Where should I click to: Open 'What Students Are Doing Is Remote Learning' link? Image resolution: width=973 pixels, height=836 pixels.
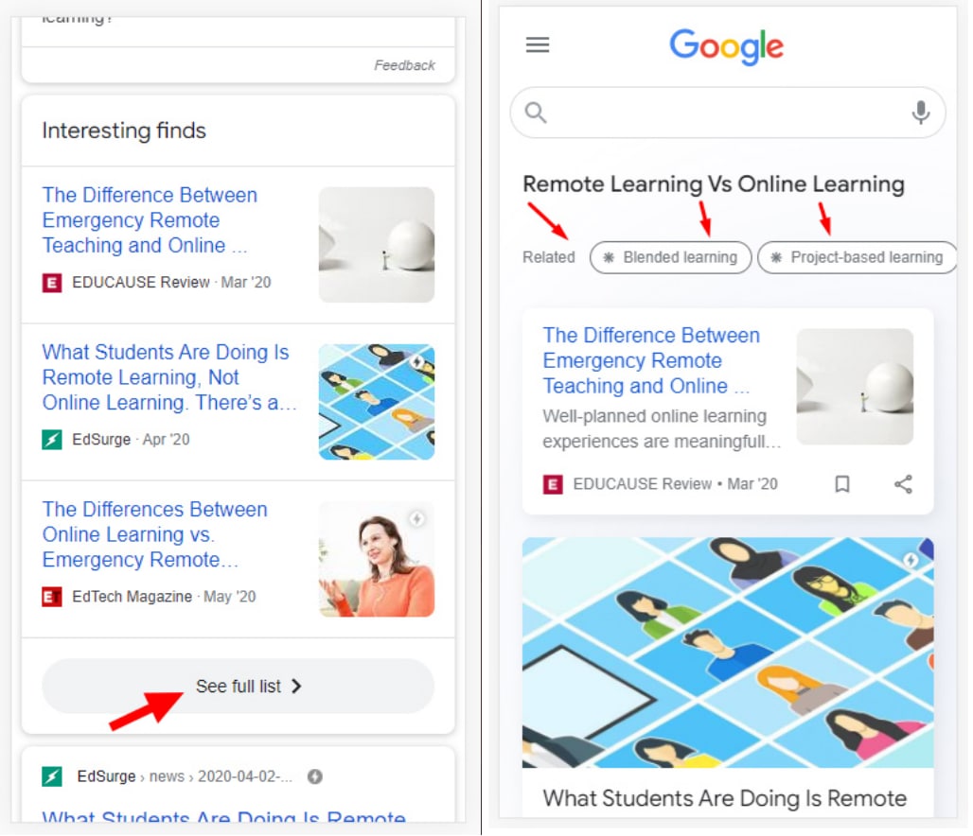pos(168,379)
